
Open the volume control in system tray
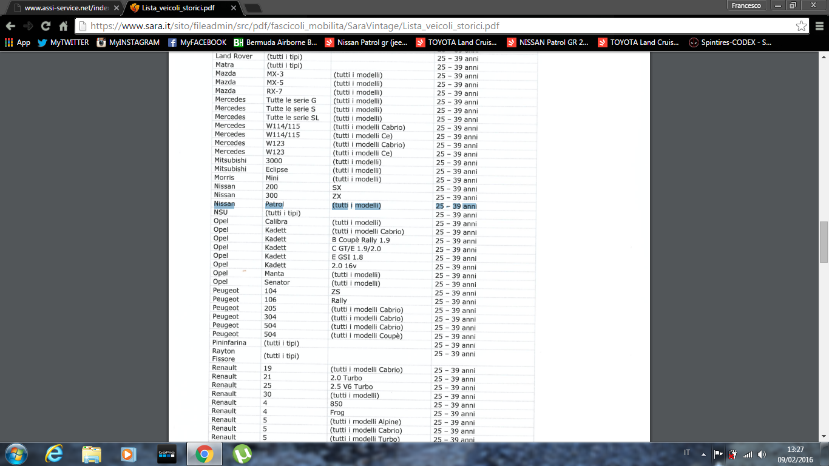[762, 454]
